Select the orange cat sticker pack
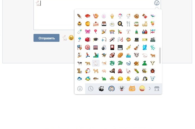The width and height of the screenshot is (195, 129). 132,89
